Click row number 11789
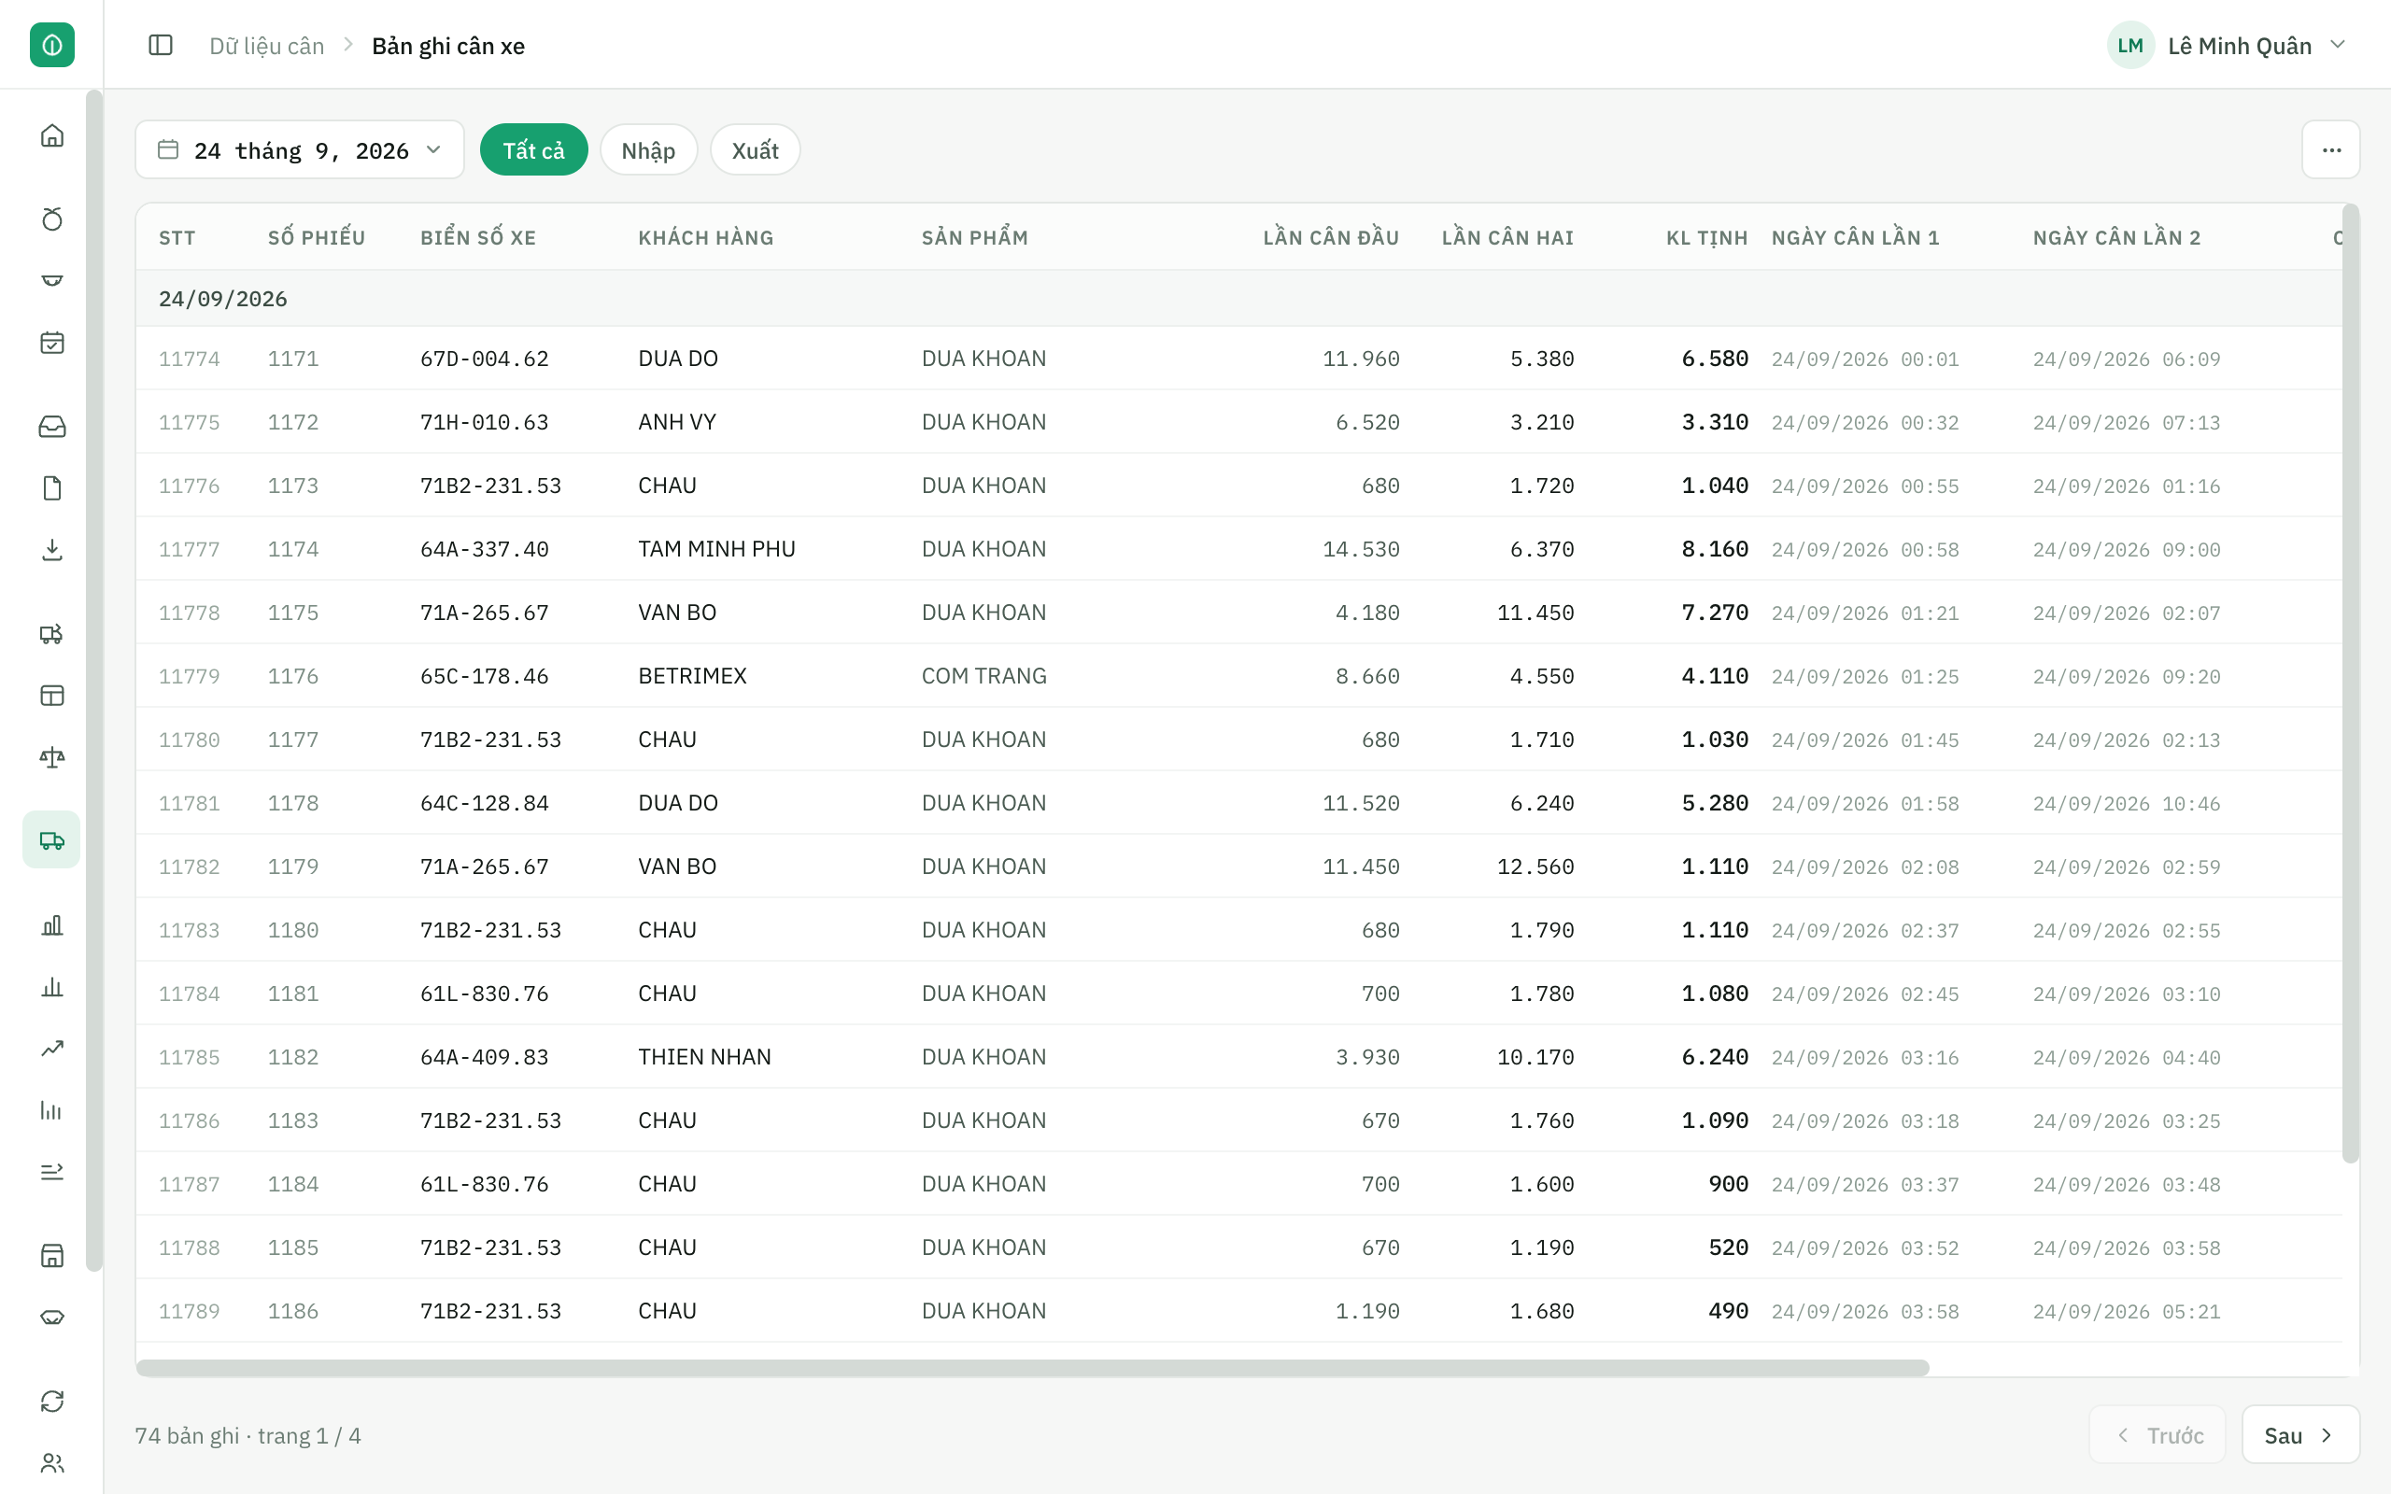Screen dimensions: 2391x1494 tap(189, 1311)
